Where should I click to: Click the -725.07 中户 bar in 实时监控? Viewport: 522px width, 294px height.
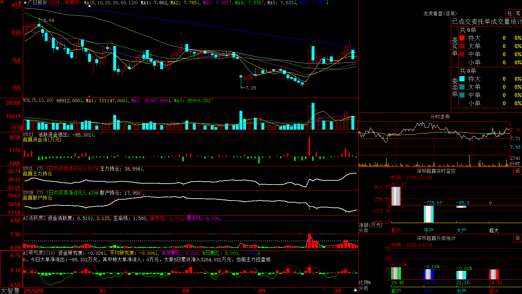click(x=429, y=214)
